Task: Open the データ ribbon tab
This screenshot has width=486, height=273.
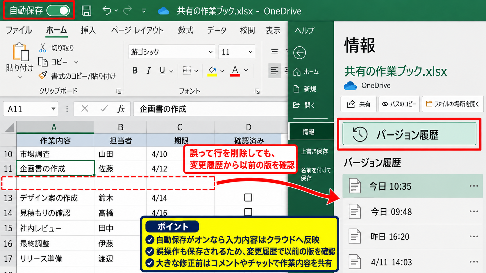Action: point(217,30)
